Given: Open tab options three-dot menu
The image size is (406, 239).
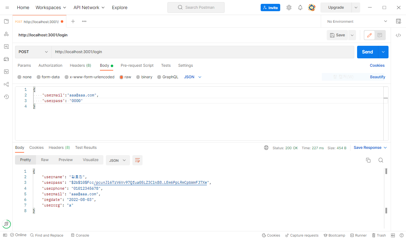Looking at the screenshot, I should point(84,21).
